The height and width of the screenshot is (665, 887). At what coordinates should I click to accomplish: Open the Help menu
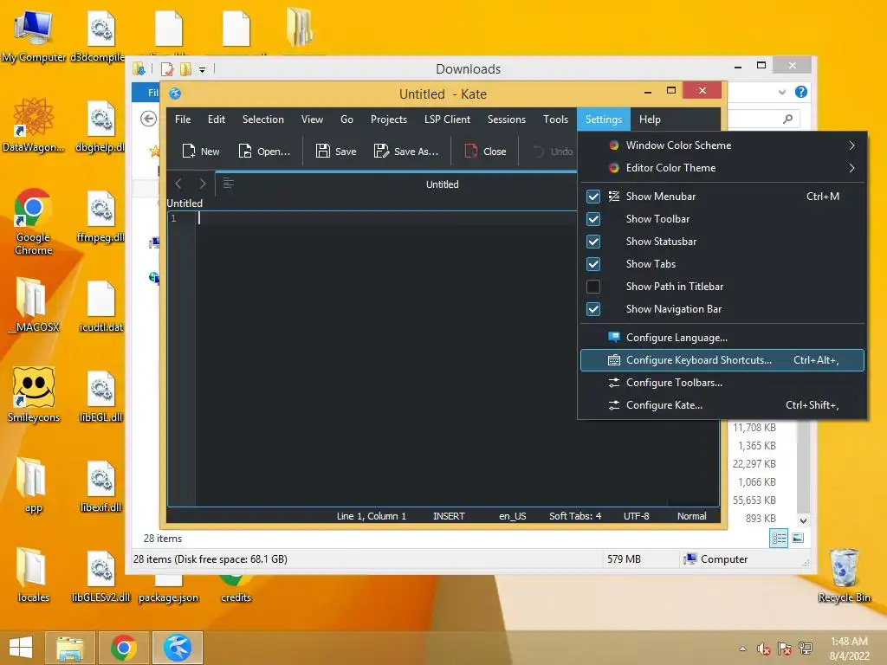650,119
